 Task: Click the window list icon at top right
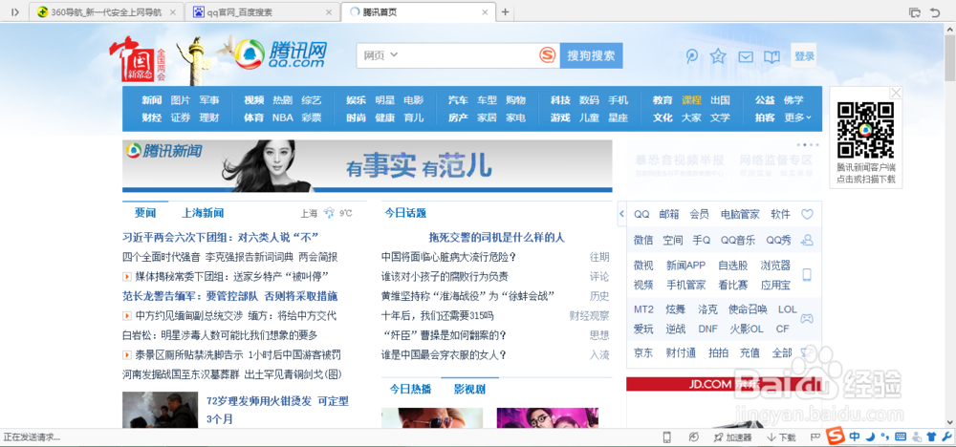coord(914,12)
